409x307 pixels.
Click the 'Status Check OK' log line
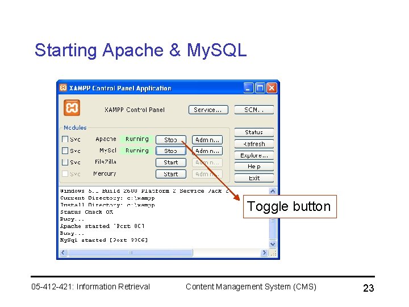pyautogui.click(x=86, y=211)
